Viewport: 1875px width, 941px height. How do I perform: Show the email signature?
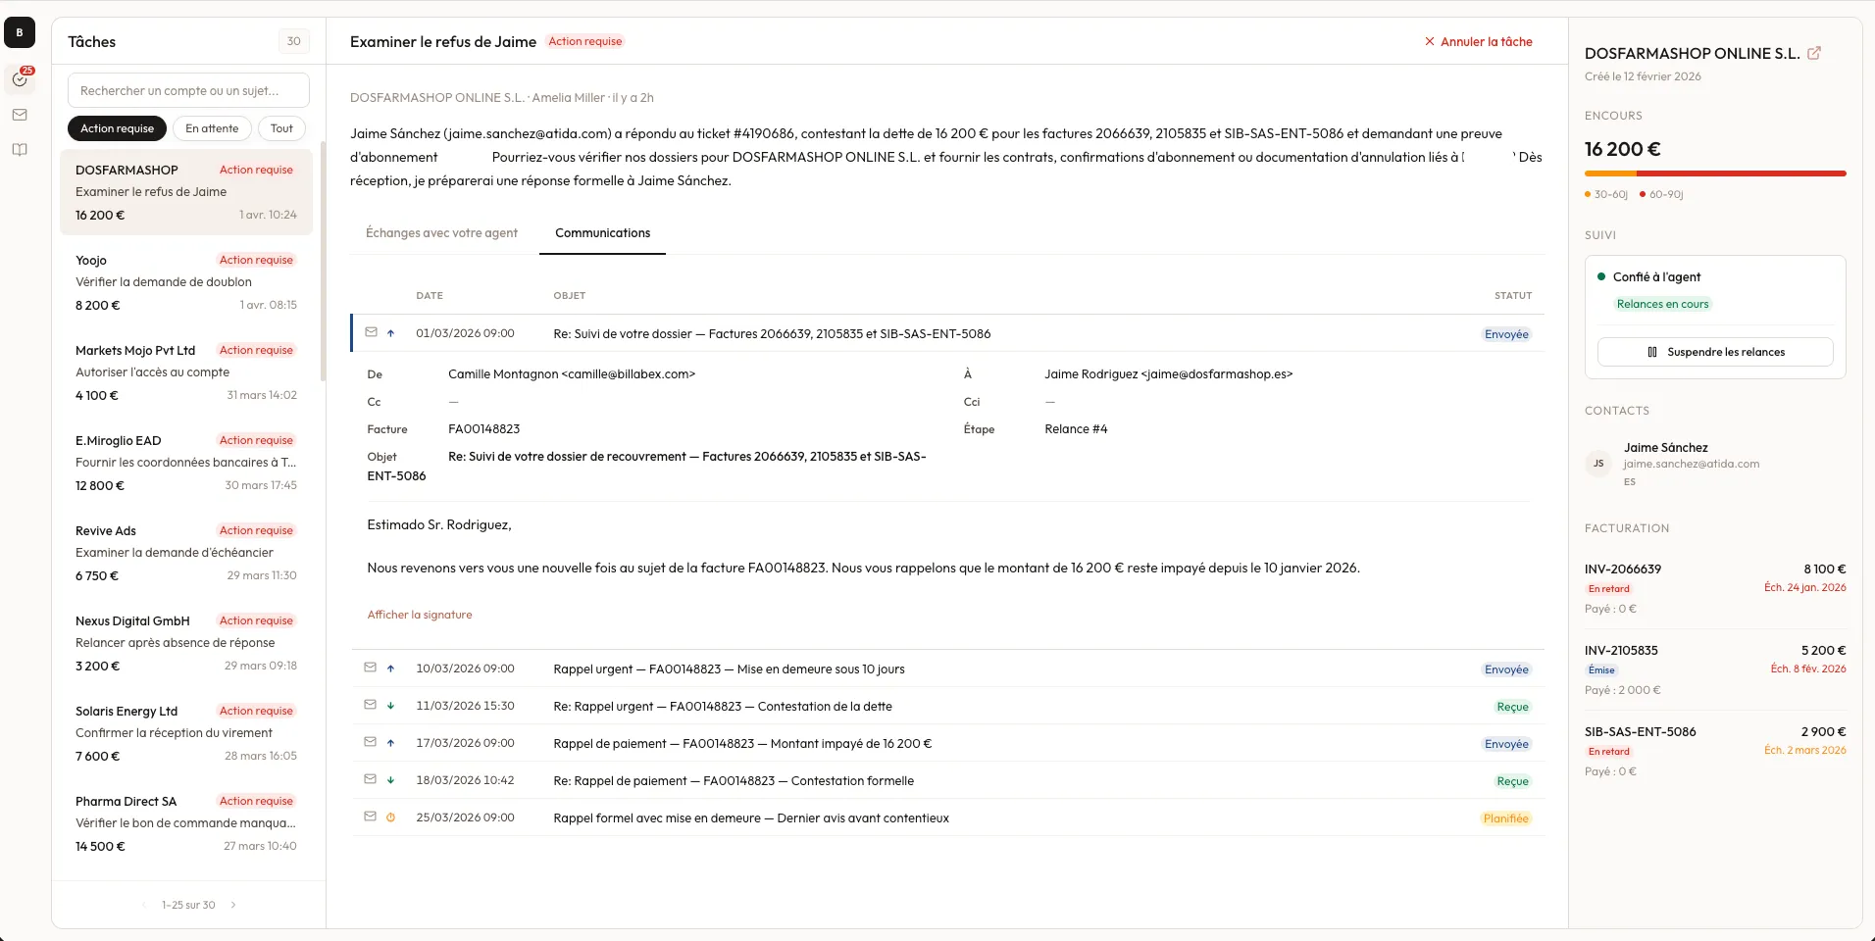click(420, 615)
